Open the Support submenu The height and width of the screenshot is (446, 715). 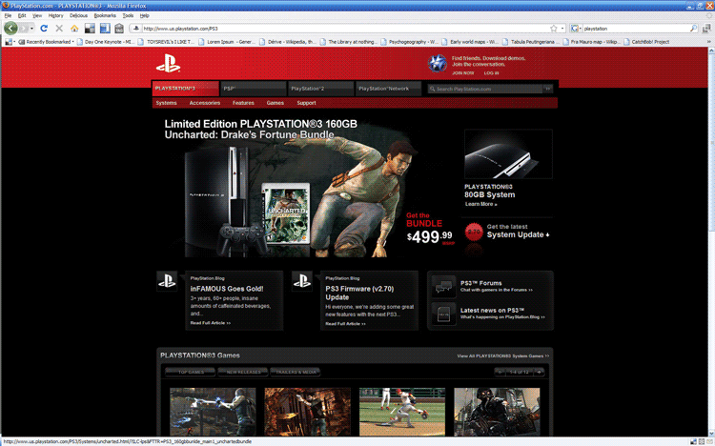tap(306, 103)
